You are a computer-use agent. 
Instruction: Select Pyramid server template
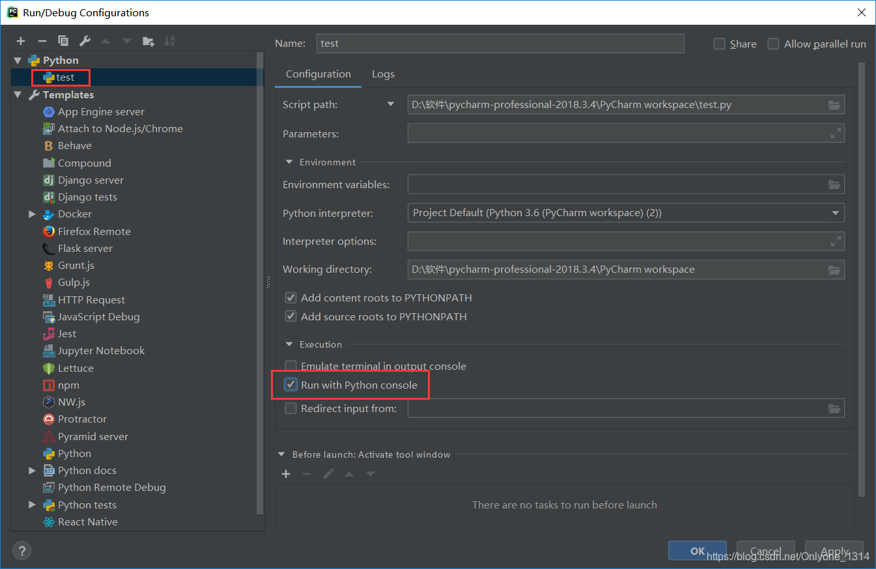[85, 437]
